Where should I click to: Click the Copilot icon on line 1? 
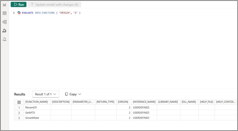(x=19, y=13)
